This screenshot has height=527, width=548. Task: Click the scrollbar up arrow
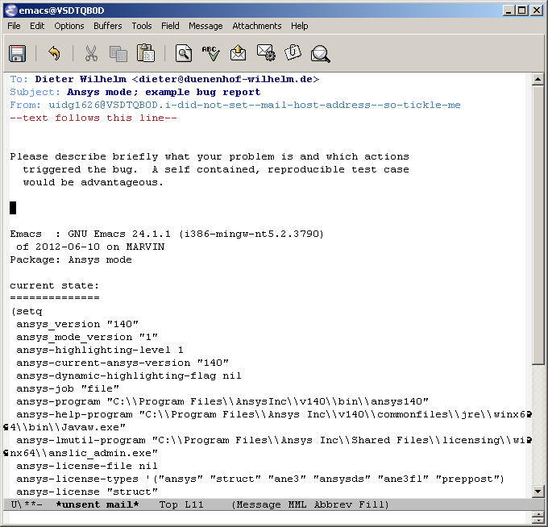tap(538, 79)
